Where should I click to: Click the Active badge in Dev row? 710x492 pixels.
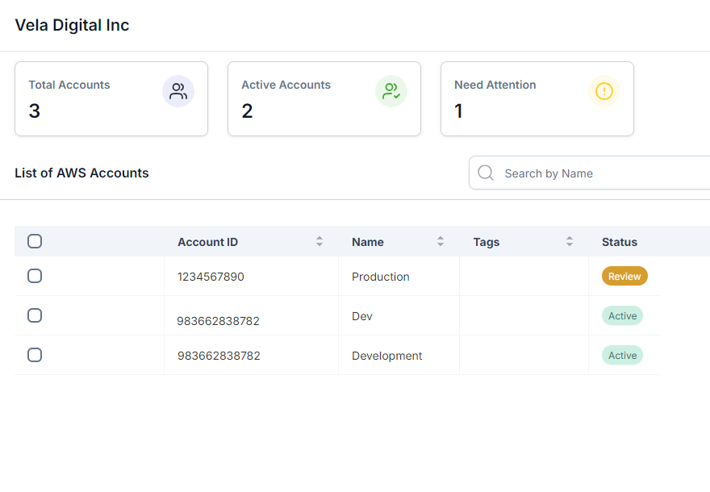(x=622, y=315)
